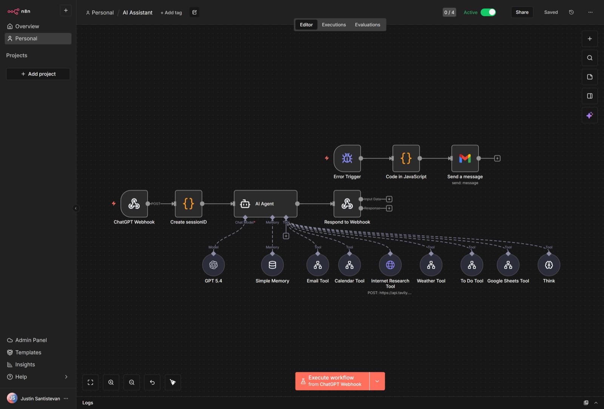
Task: Switch to the Evaluations tab
Action: click(367, 25)
